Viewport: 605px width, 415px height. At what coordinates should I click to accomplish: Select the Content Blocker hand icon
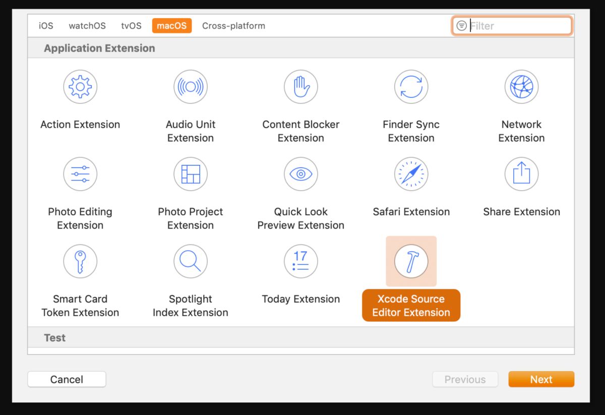301,87
